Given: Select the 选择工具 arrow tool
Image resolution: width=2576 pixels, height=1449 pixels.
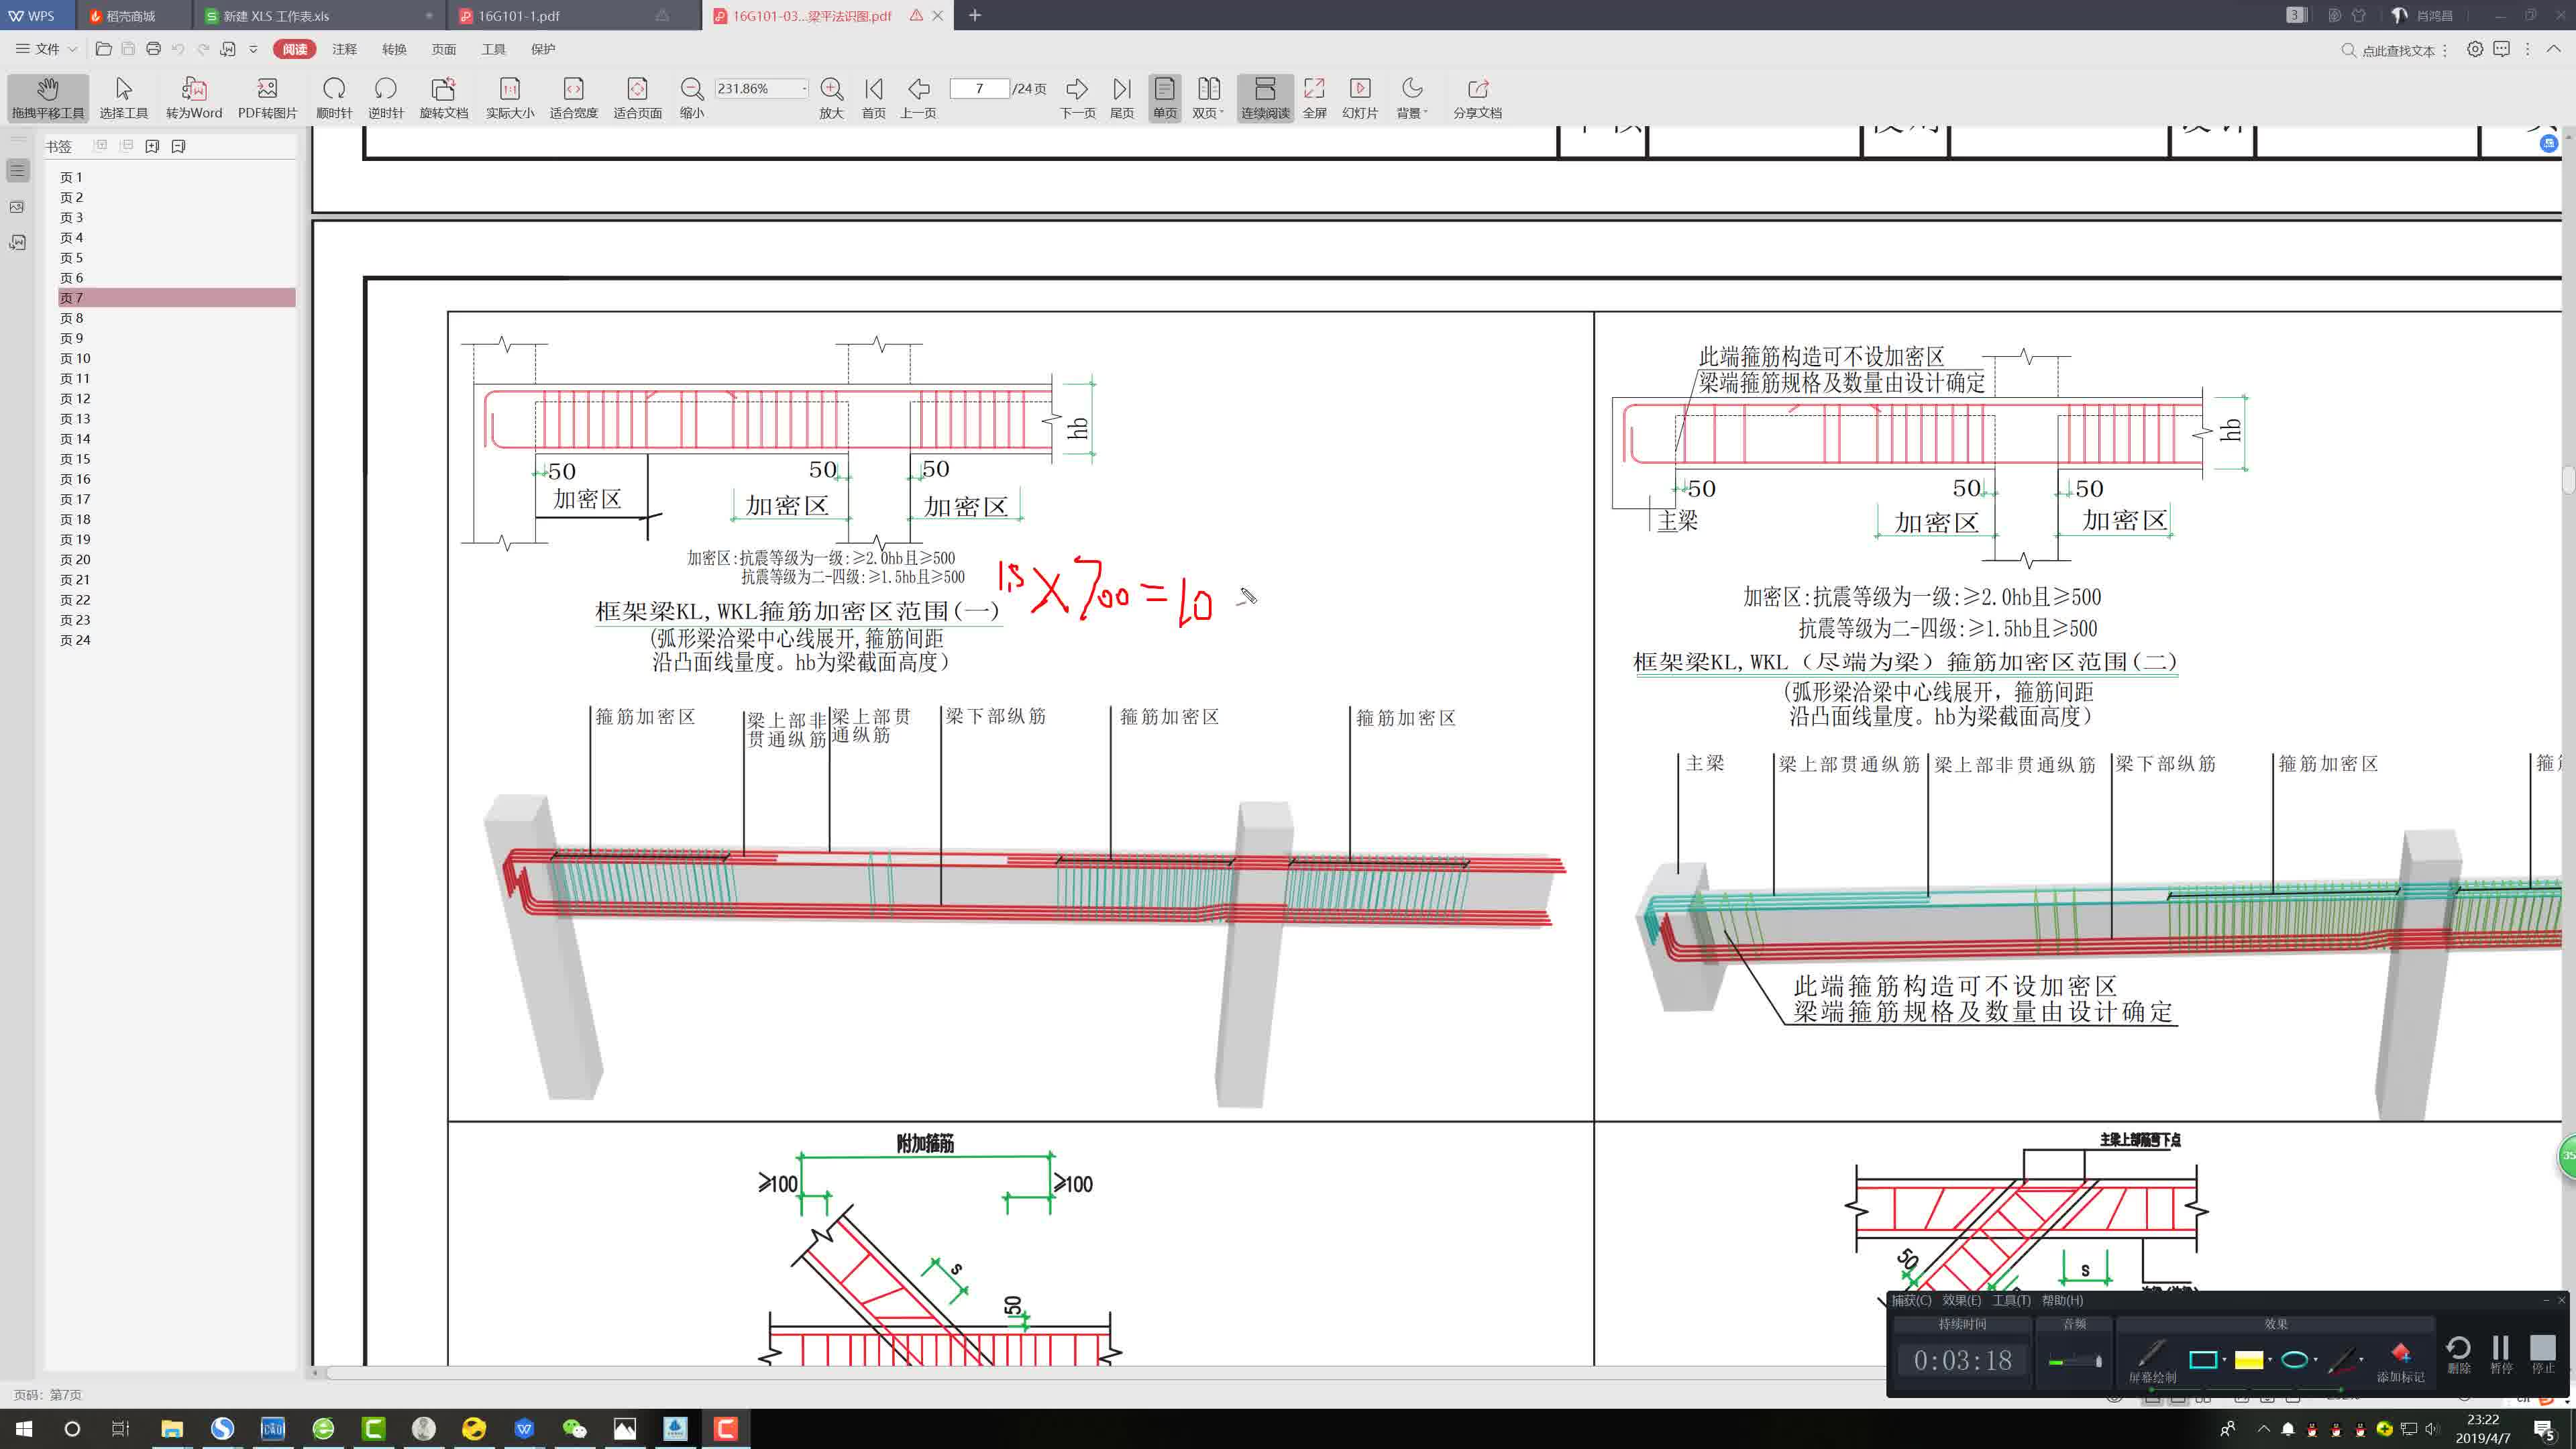Looking at the screenshot, I should (x=123, y=97).
